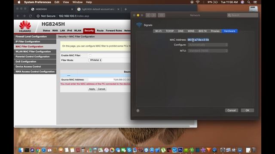This screenshot has height=154, width=275.
Task: Open a new Chrome tab
Action: (x=125, y=9)
